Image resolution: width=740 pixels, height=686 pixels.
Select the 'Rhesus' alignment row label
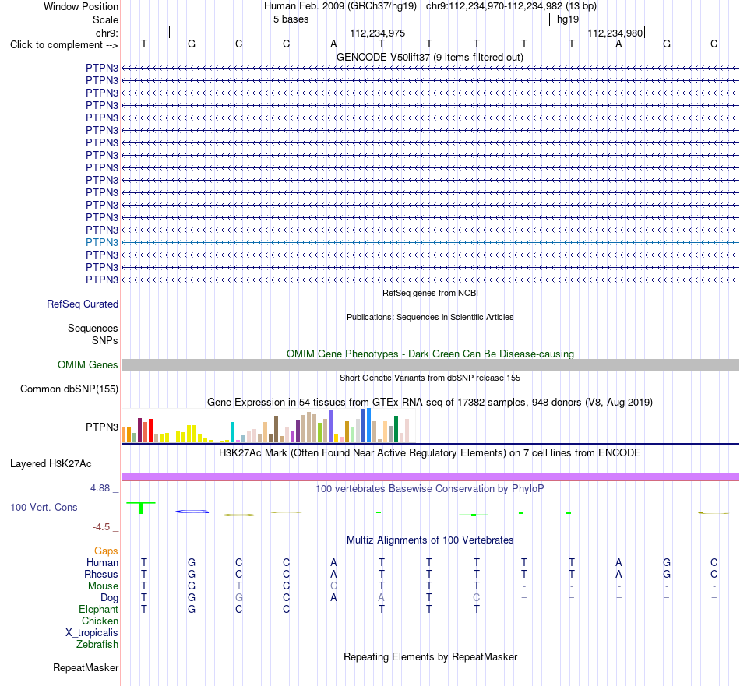tap(101, 574)
